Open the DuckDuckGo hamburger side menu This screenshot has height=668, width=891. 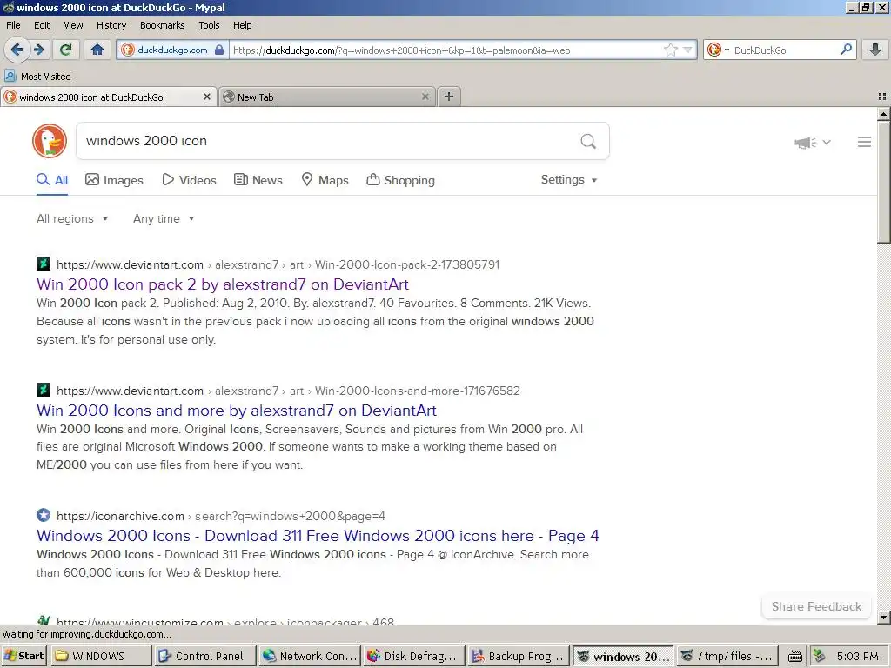point(864,142)
